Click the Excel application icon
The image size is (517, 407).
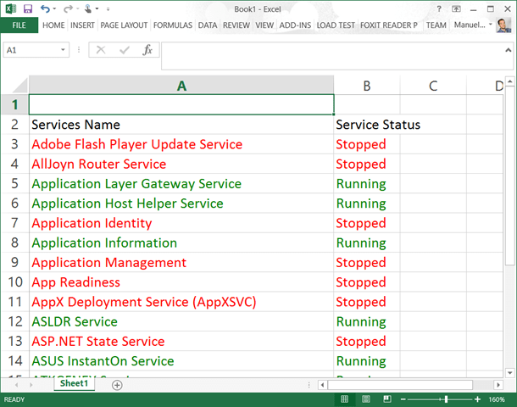tap(10, 9)
